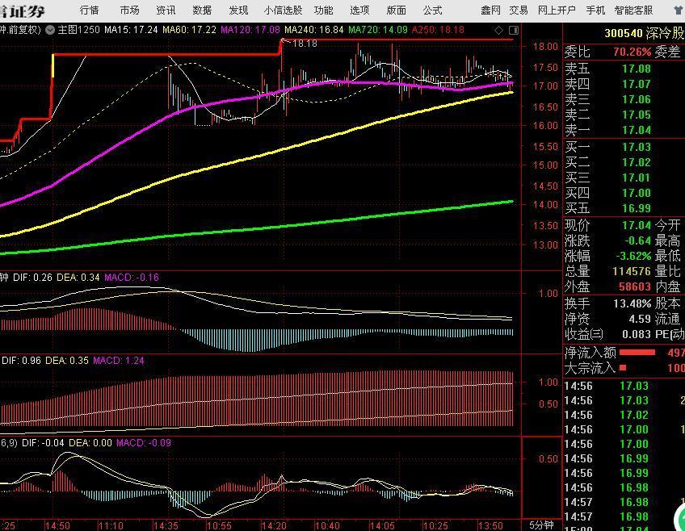The width and height of the screenshot is (685, 531).
Task: Open the 功能 menu
Action: [x=323, y=10]
